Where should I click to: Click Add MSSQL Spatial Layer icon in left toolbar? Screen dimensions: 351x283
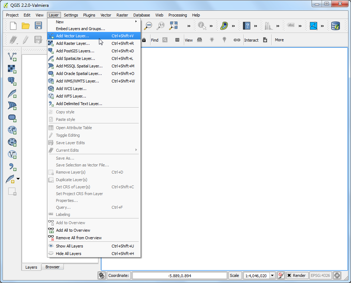click(x=12, y=105)
